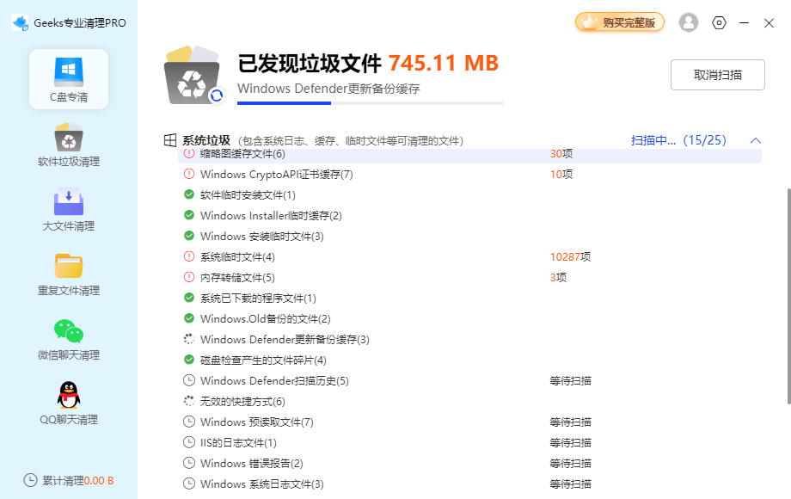This screenshot has width=791, height=499.
Task: Select 无效的快捷方式(6) row
Action: click(469, 402)
